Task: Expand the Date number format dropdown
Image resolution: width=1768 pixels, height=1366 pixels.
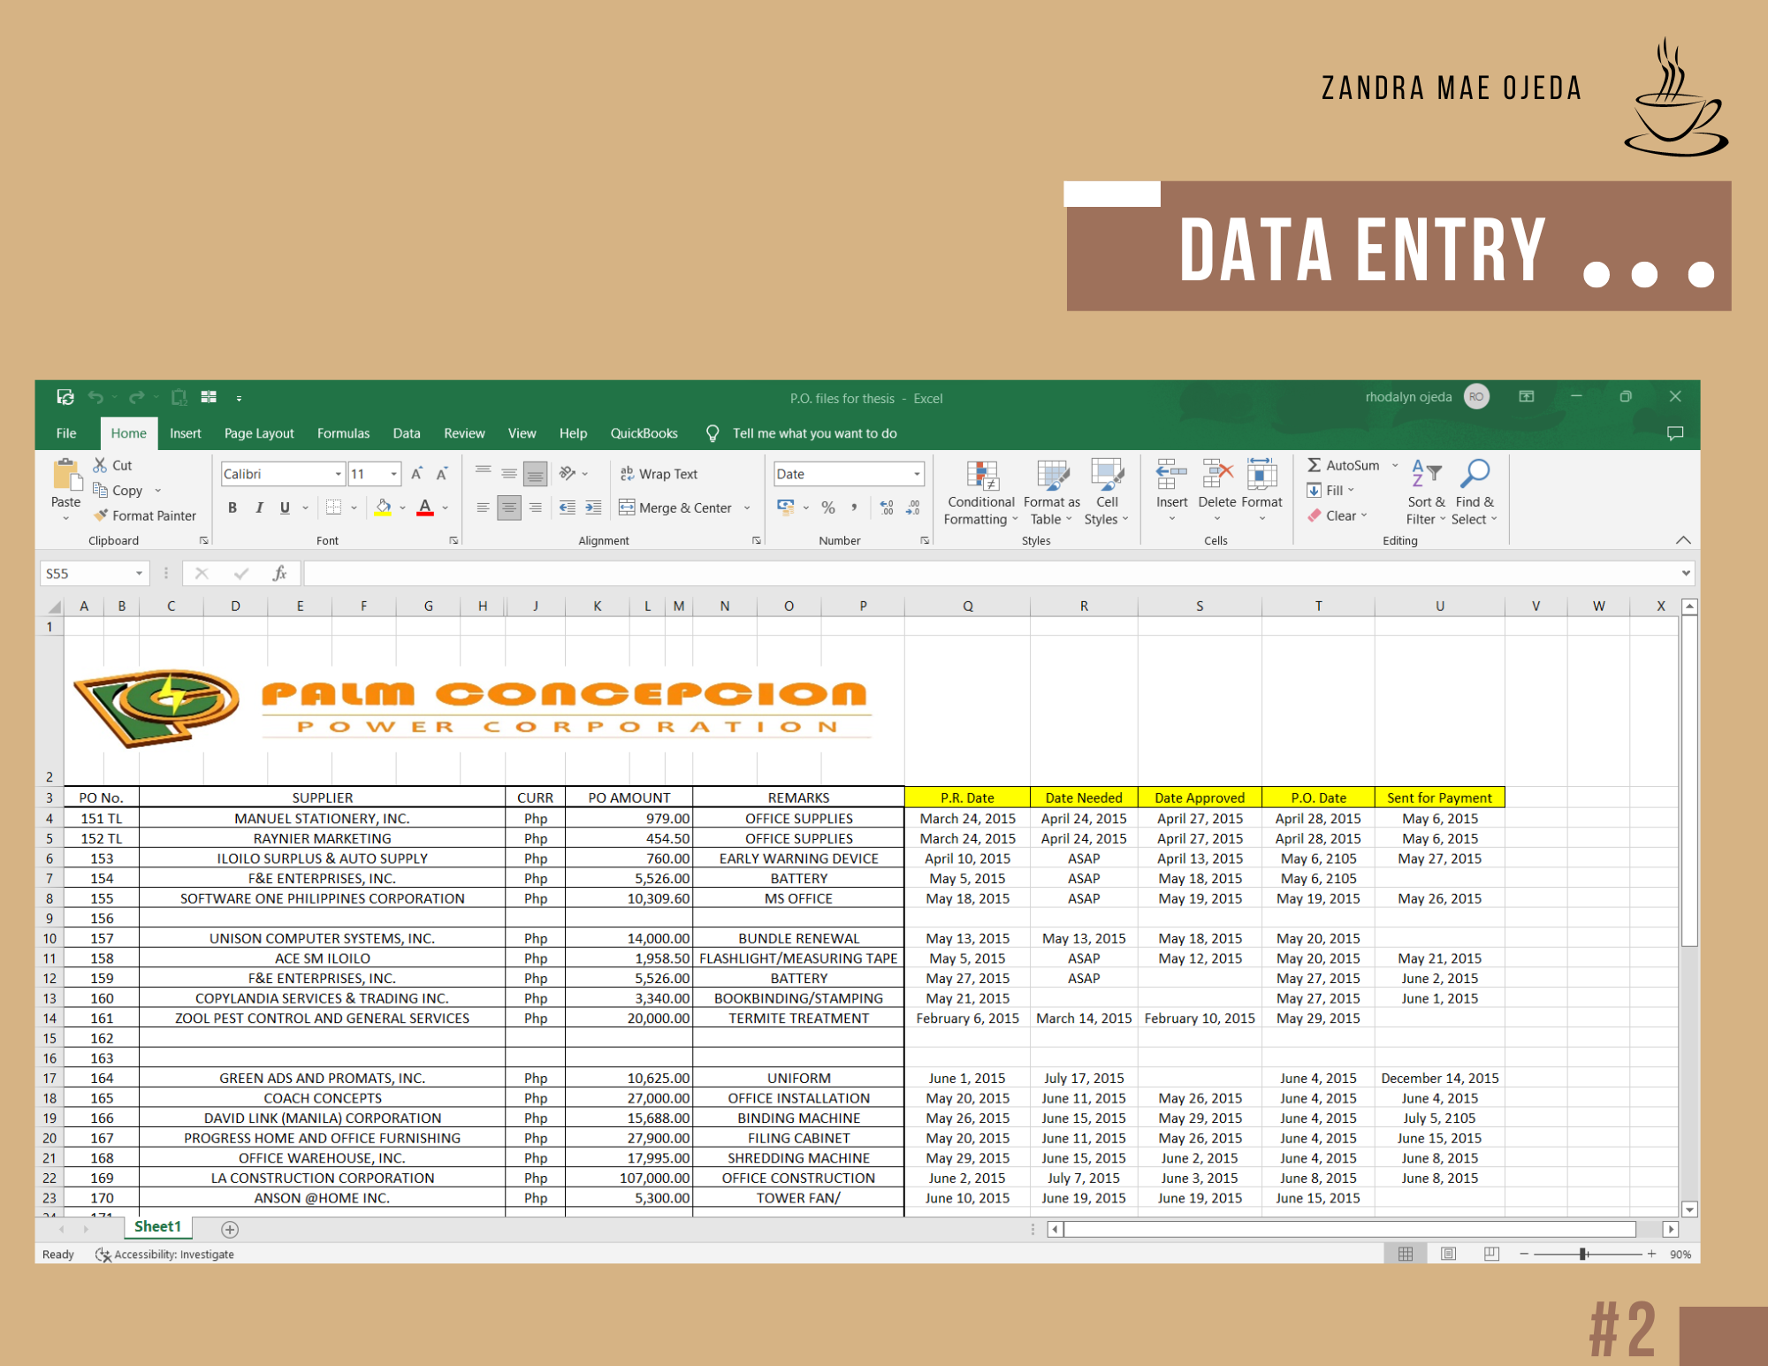Action: (917, 474)
